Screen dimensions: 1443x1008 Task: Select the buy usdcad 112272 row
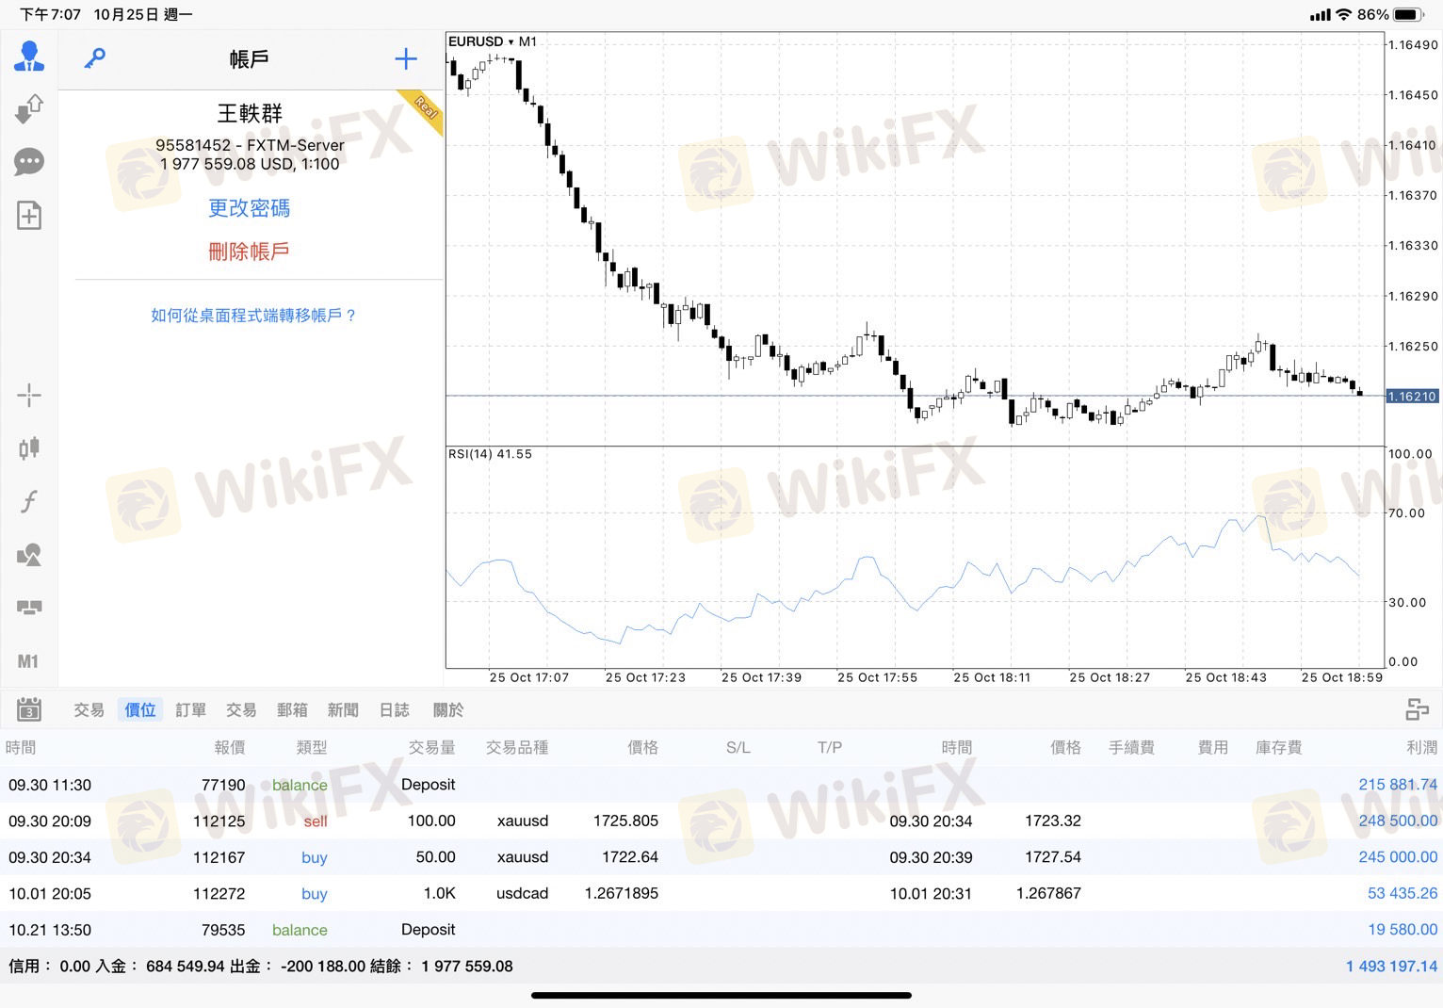[721, 894]
